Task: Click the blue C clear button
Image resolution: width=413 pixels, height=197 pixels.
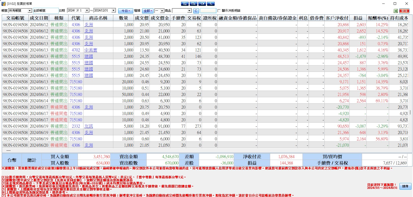Action: 196,11
